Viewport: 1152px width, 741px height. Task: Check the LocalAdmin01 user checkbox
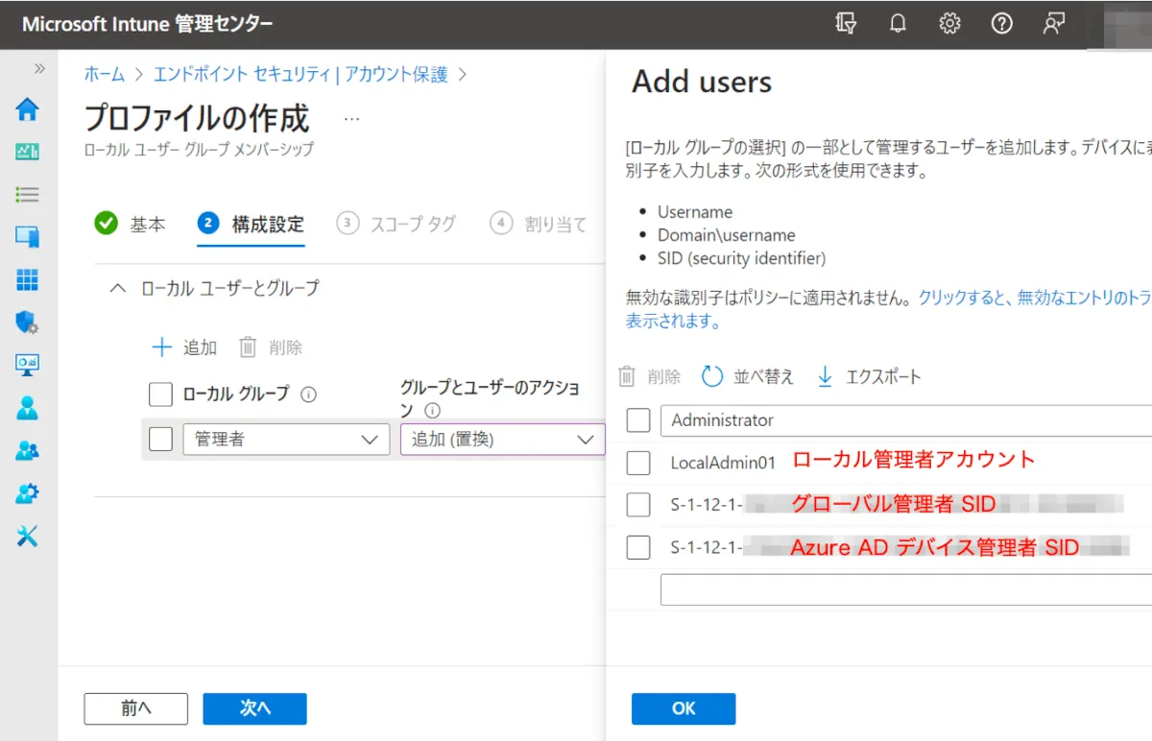point(638,463)
